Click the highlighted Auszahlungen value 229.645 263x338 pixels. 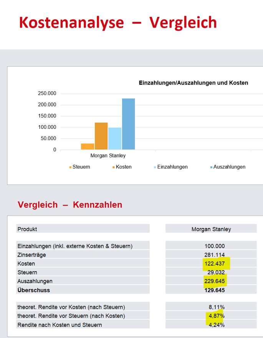point(215,281)
